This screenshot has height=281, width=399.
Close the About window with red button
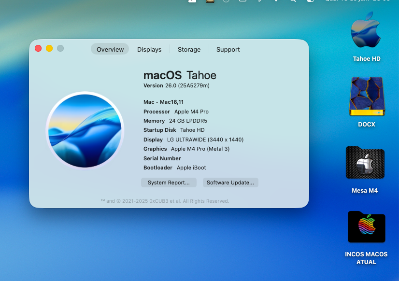click(x=38, y=48)
